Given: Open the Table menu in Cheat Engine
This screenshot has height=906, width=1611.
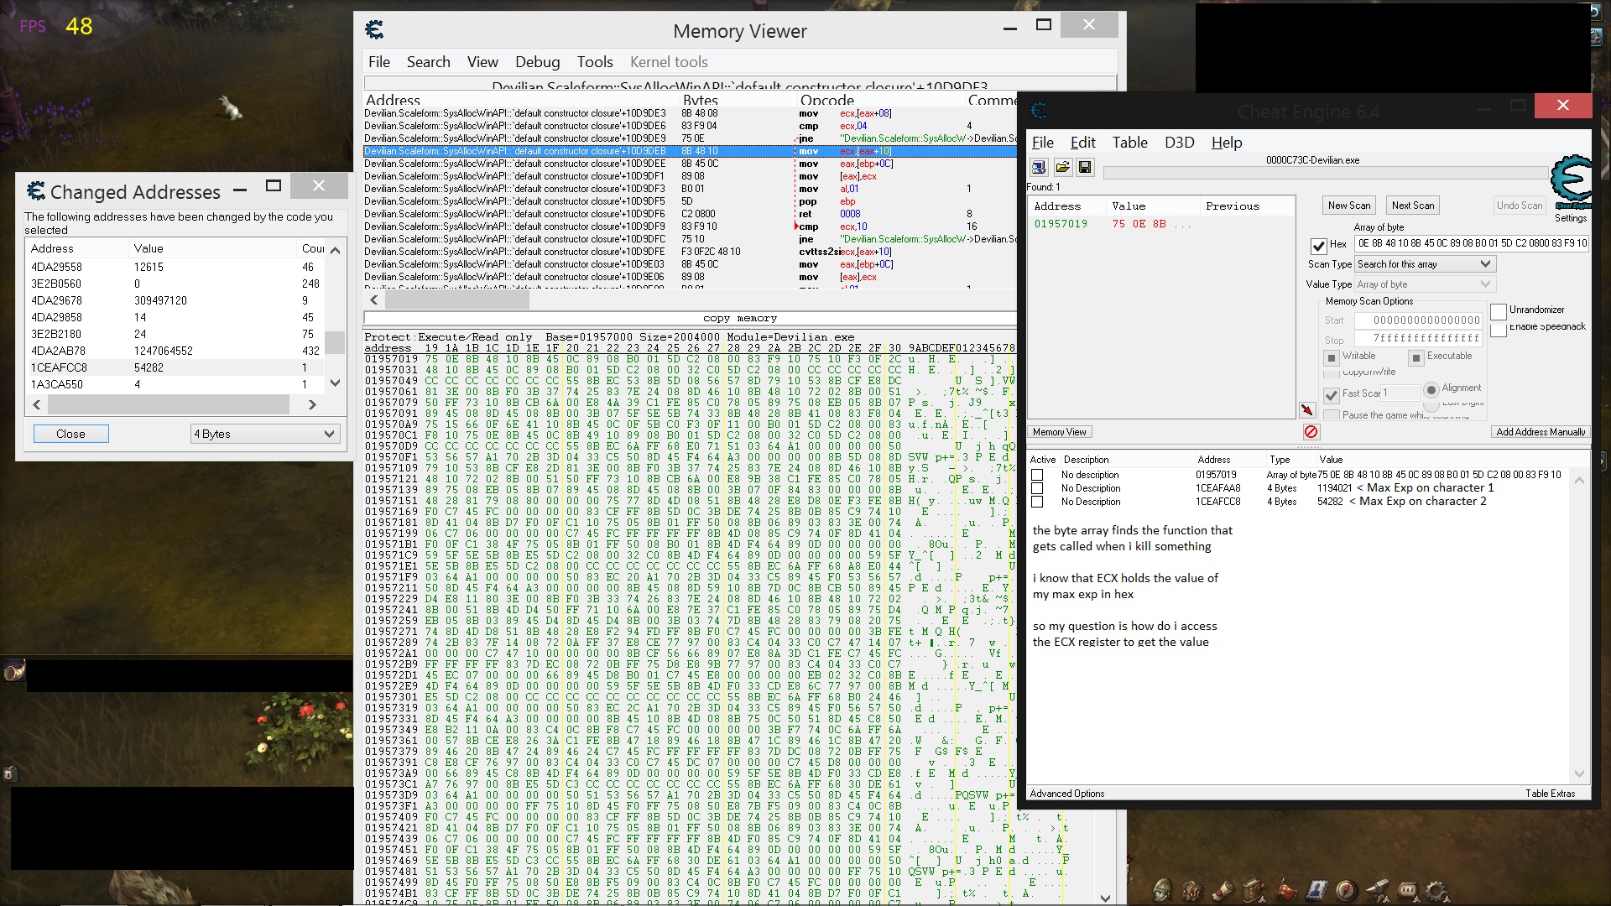Looking at the screenshot, I should point(1129,143).
